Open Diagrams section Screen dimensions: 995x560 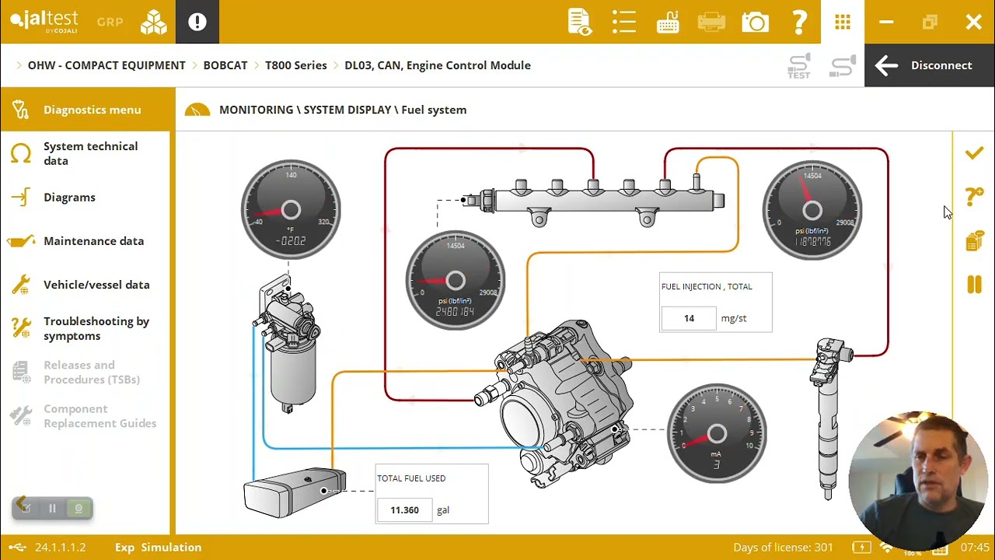(69, 198)
